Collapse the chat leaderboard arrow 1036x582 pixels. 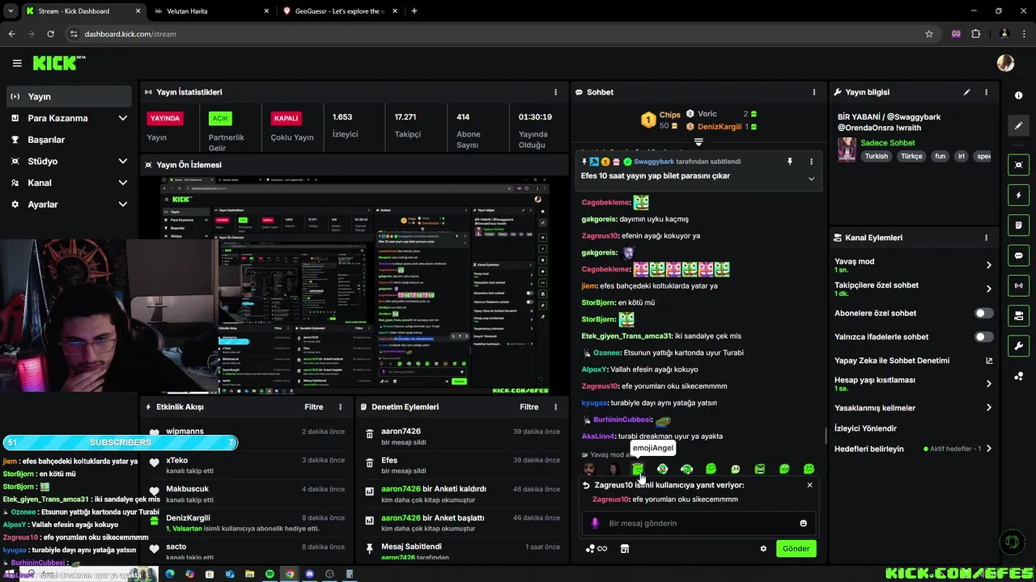pyautogui.click(x=698, y=142)
